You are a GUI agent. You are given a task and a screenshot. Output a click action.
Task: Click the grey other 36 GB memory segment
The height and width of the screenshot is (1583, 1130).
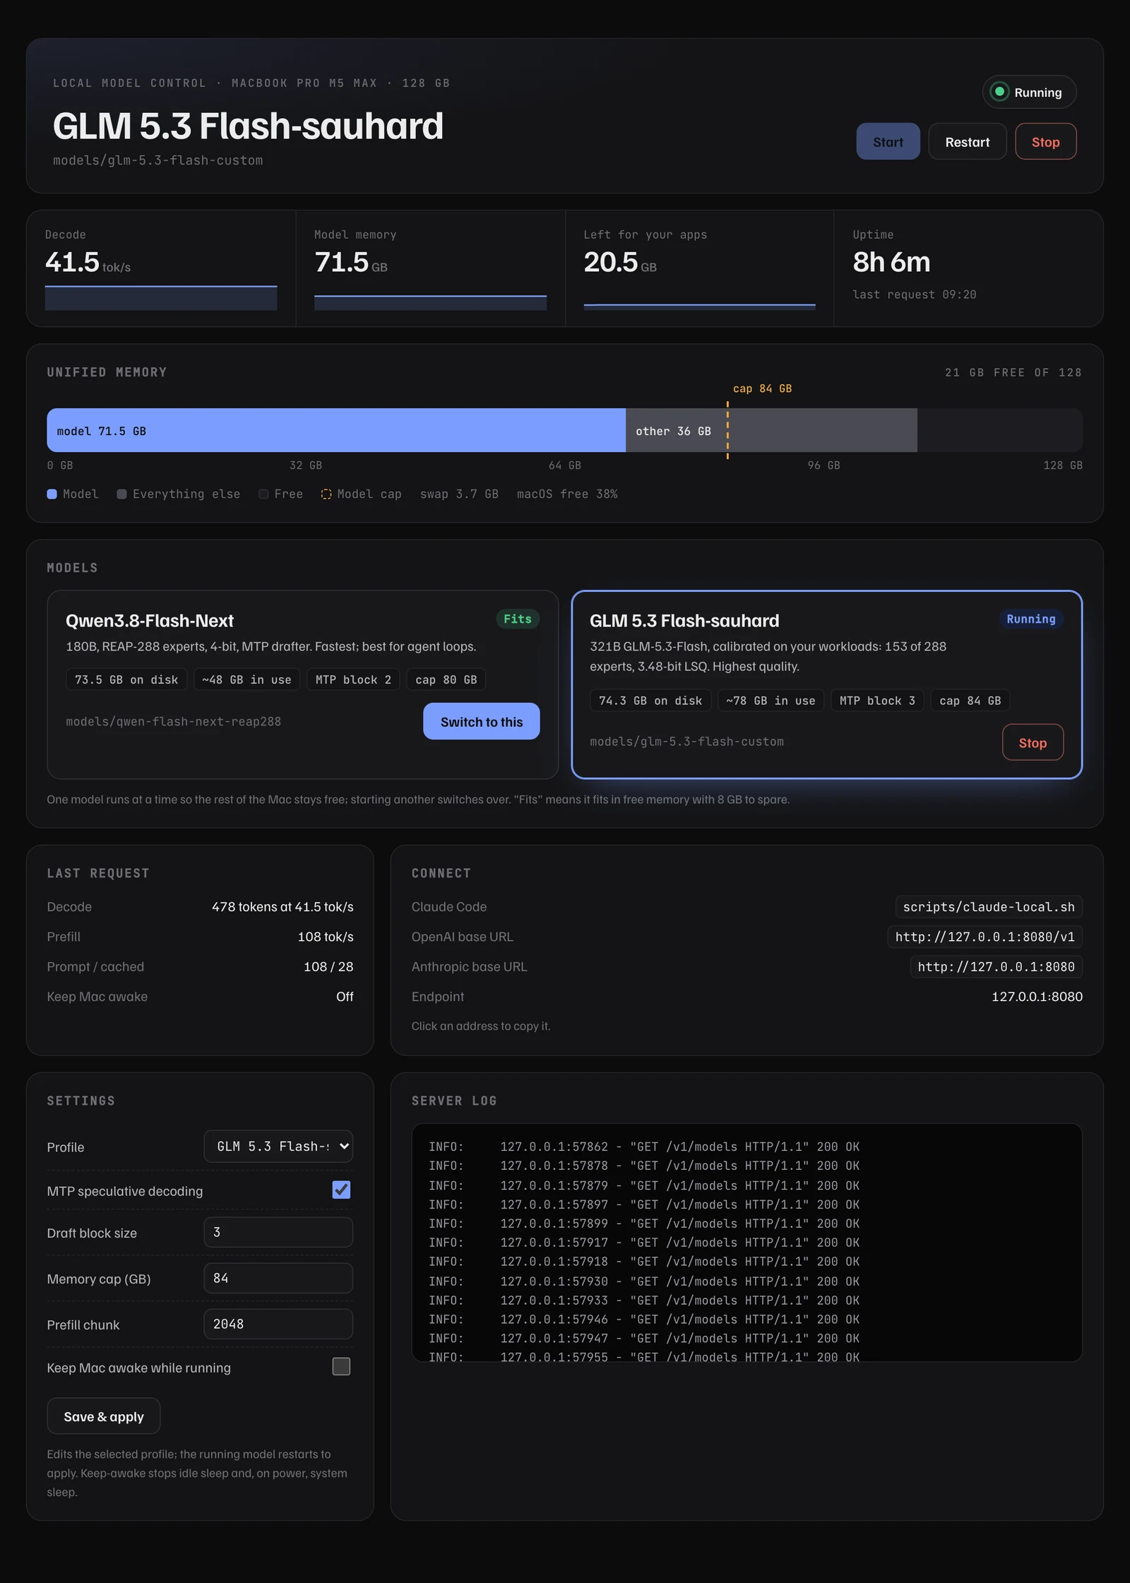tap(771, 430)
